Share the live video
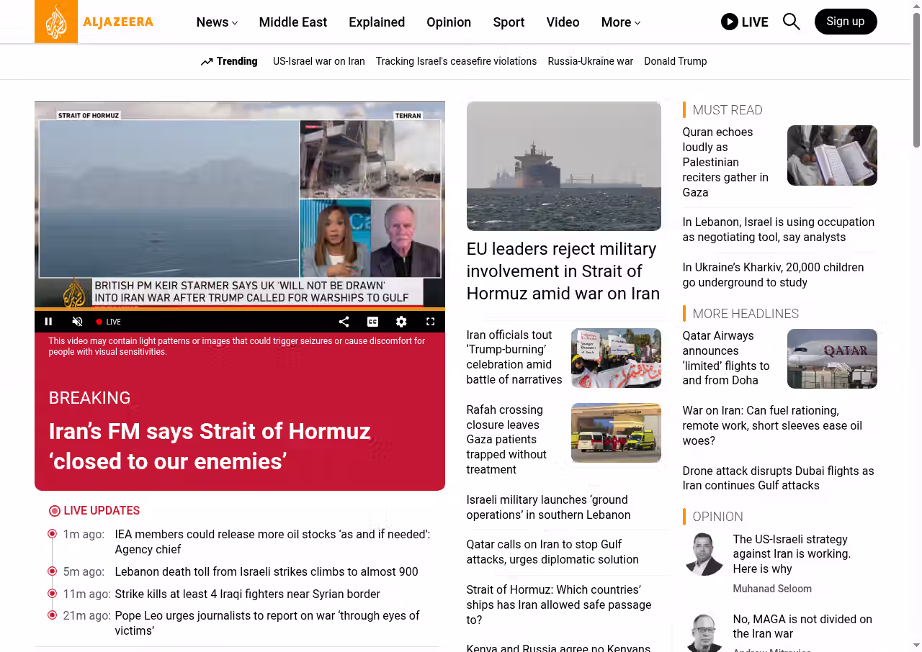922x652 pixels. (x=344, y=322)
